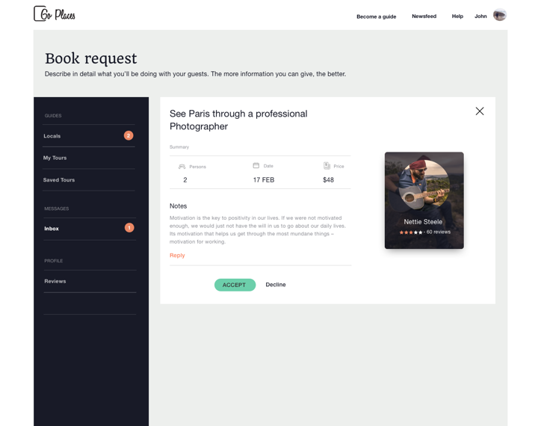Screen dimensions: 538x426
Task: Click the Persons group icon
Action: [182, 167]
